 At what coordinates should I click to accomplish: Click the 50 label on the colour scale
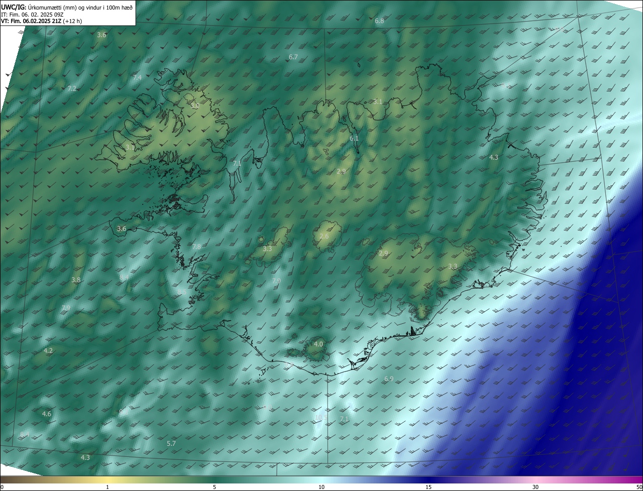pos(638,487)
